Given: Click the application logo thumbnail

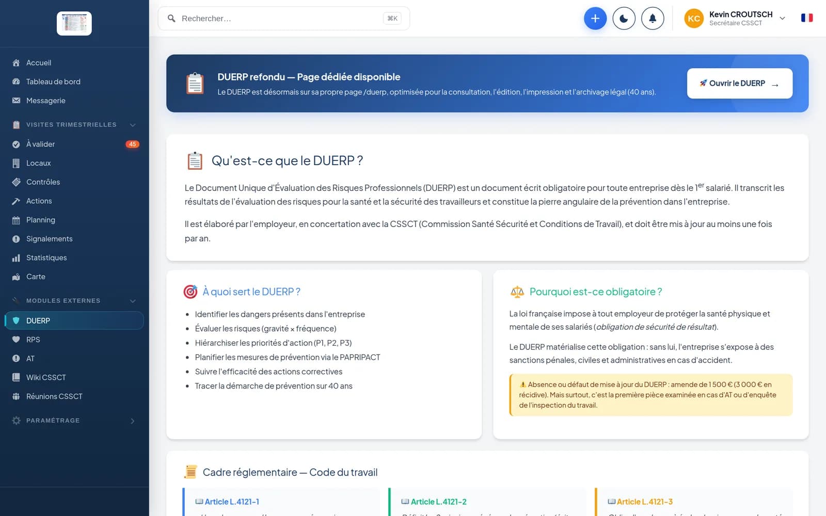Looking at the screenshot, I should click(x=74, y=23).
